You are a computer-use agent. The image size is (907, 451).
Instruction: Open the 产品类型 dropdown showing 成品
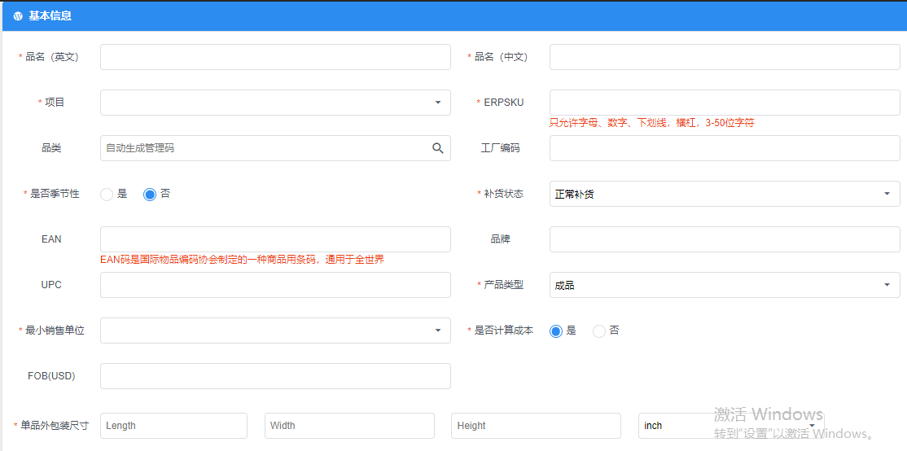pyautogui.click(x=725, y=285)
